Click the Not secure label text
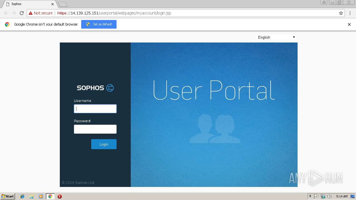This screenshot has width=356, height=200. [x=43, y=13]
